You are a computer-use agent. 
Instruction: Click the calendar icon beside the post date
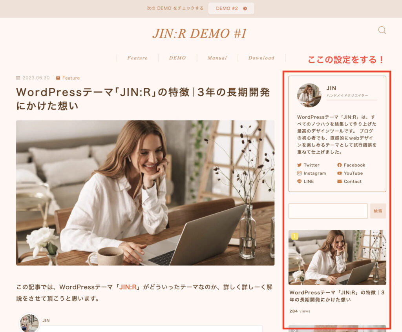17,78
